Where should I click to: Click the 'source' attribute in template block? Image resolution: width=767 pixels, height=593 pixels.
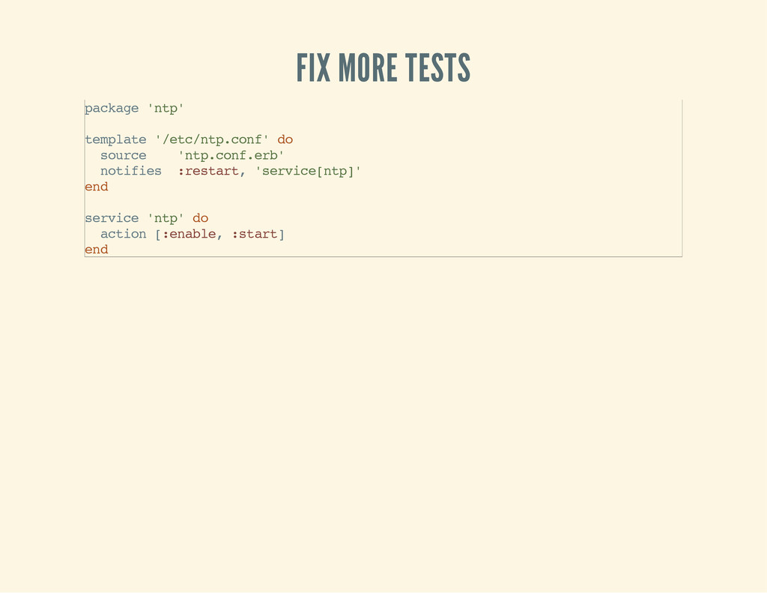tap(124, 155)
